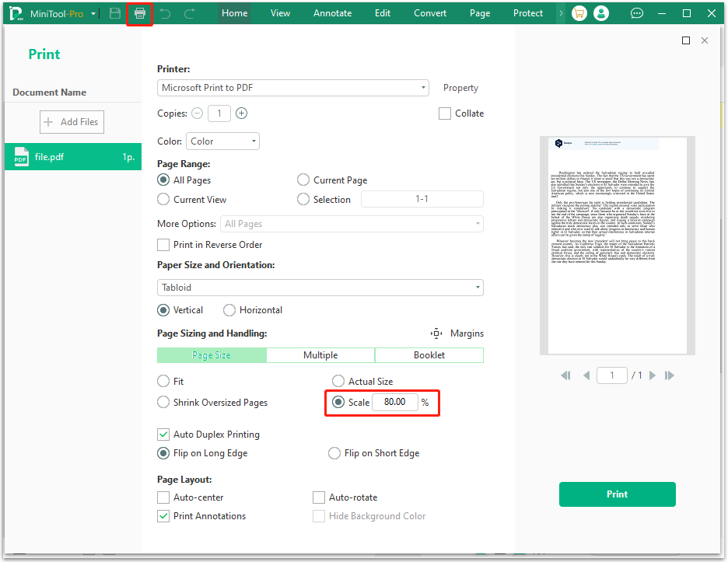Decrease copies with the minus icon
Screen dimensions: 728x562
click(x=198, y=113)
